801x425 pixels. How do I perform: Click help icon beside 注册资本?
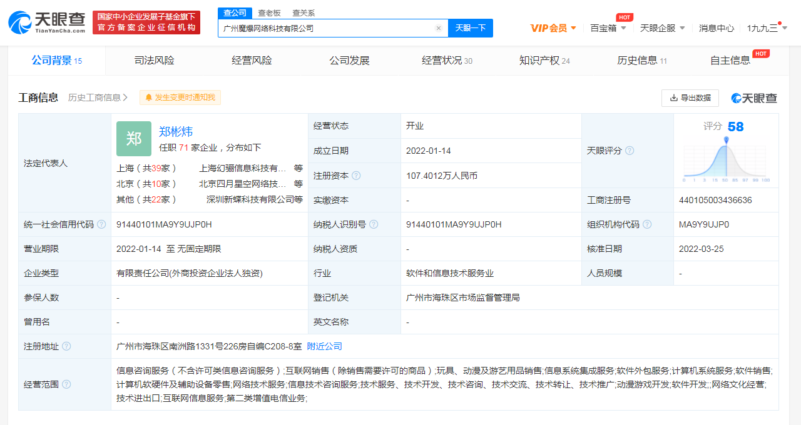click(356, 176)
